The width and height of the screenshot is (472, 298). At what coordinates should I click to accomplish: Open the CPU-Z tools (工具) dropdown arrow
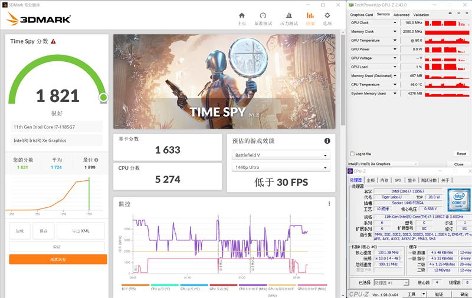click(x=424, y=294)
